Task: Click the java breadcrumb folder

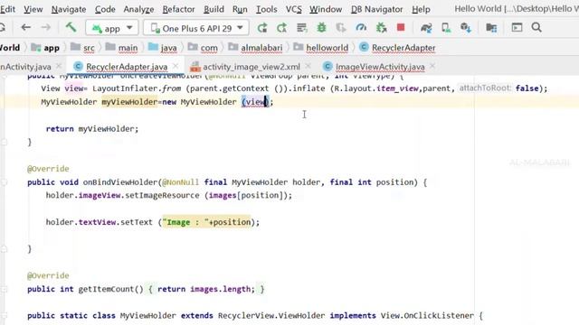Action: (163, 48)
